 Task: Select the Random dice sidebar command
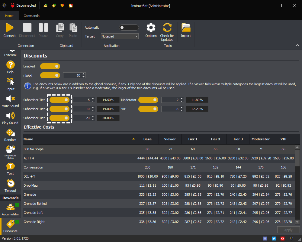coord(10,135)
